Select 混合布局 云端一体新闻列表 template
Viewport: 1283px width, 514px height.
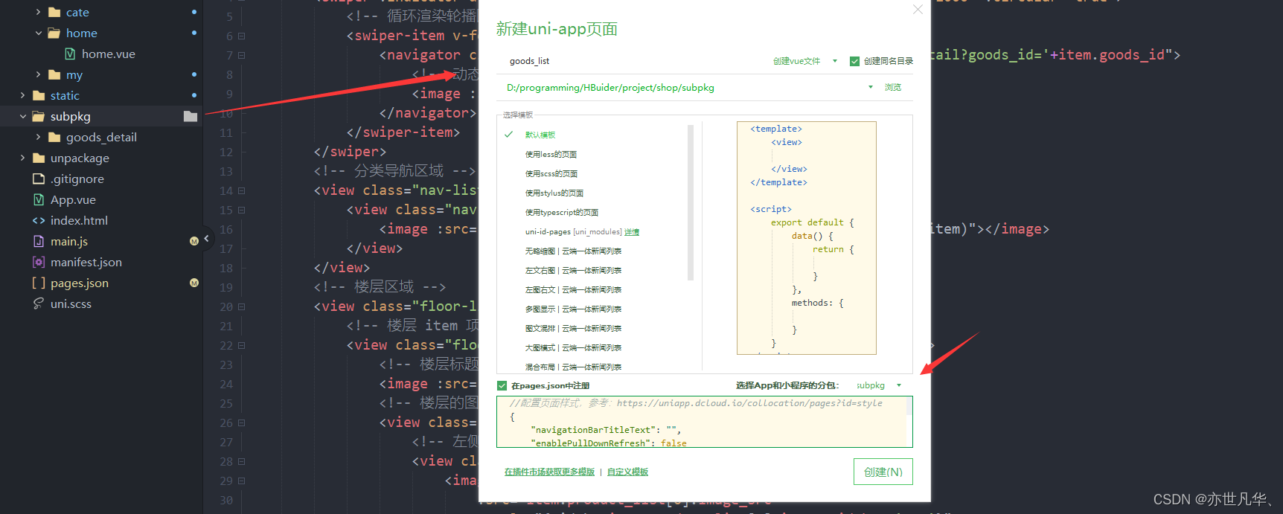(573, 367)
